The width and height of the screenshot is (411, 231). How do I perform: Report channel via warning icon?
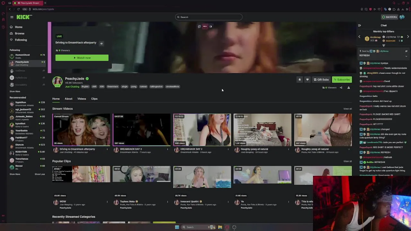coord(348,88)
